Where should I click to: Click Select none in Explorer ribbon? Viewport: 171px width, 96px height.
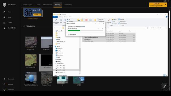tap(122, 21)
